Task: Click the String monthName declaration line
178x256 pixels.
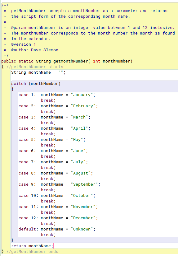Action: [38, 72]
